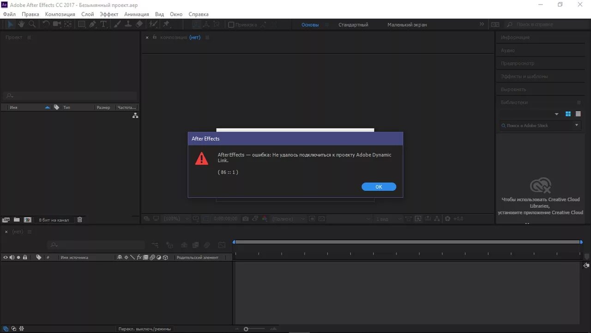Switch to the Основы workspace
The image size is (591, 333).
pos(310,25)
